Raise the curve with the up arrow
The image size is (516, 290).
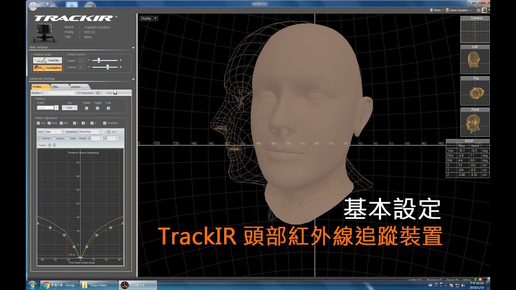click(x=50, y=145)
